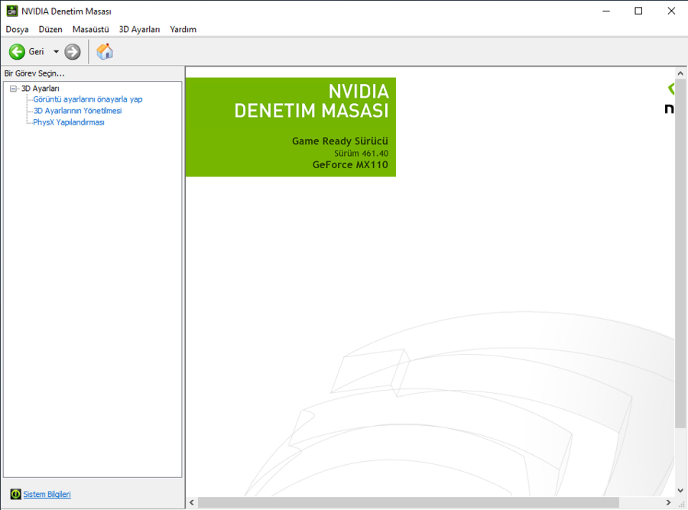688x510 pixels.
Task: Click the scroll up arrow
Action: pyautogui.click(x=680, y=73)
